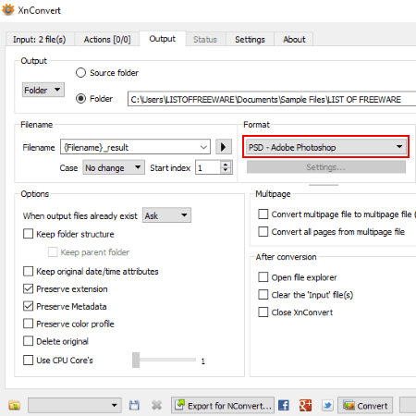Open the Folder output type dropdown

point(43,90)
